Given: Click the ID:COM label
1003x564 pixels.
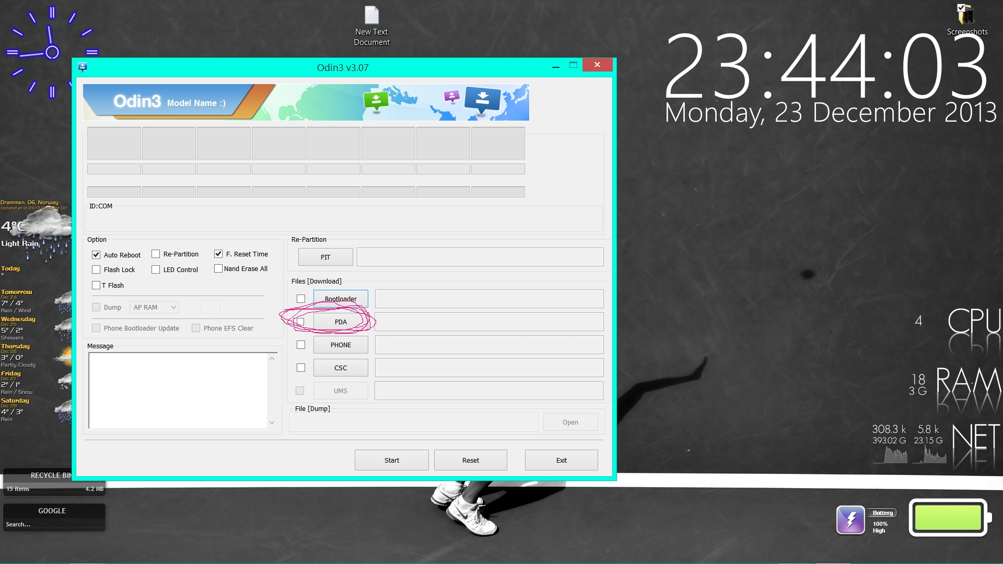Looking at the screenshot, I should 101,206.
